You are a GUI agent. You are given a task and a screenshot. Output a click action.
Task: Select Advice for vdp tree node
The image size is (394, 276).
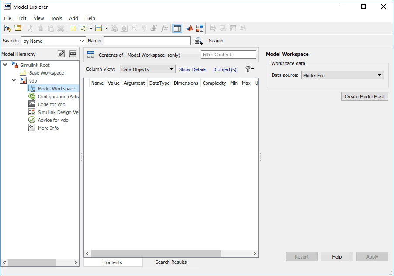(53, 120)
